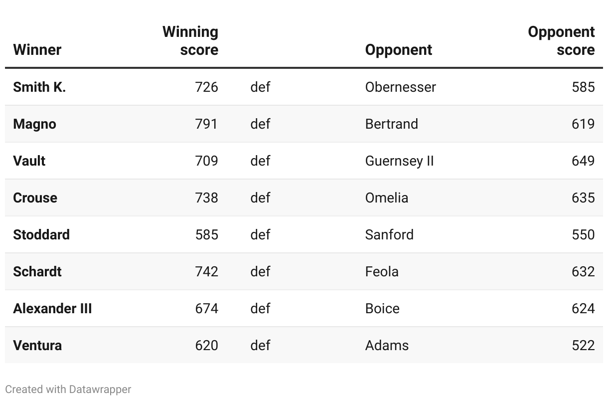The width and height of the screenshot is (608, 401).
Task: Click the Alexander III row name
Action: [52, 309]
